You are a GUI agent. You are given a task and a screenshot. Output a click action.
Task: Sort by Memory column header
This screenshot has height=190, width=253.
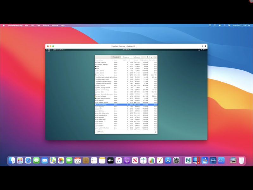coord(136,60)
